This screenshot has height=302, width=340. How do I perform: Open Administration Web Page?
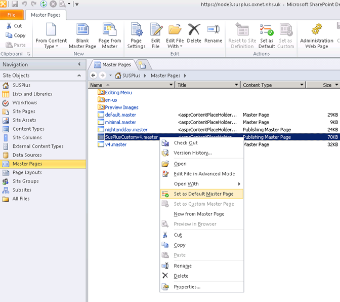(317, 36)
